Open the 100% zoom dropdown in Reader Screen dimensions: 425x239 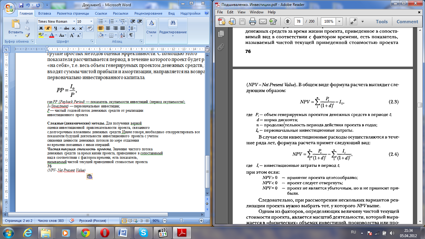(x=339, y=21)
